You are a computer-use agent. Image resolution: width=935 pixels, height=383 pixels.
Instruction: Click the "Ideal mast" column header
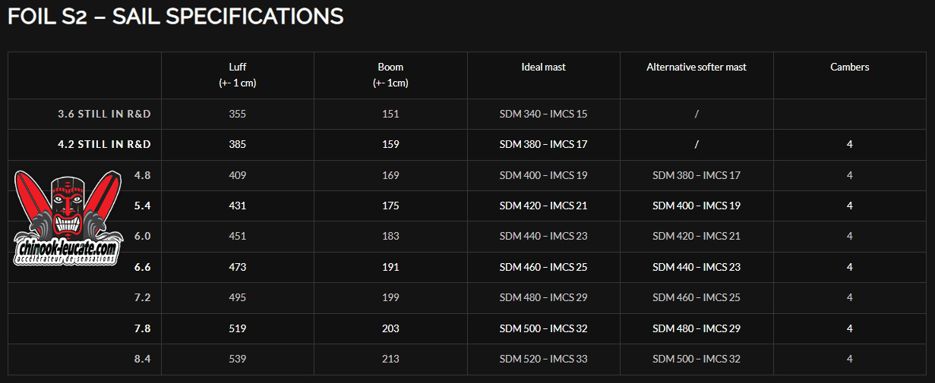click(x=543, y=67)
